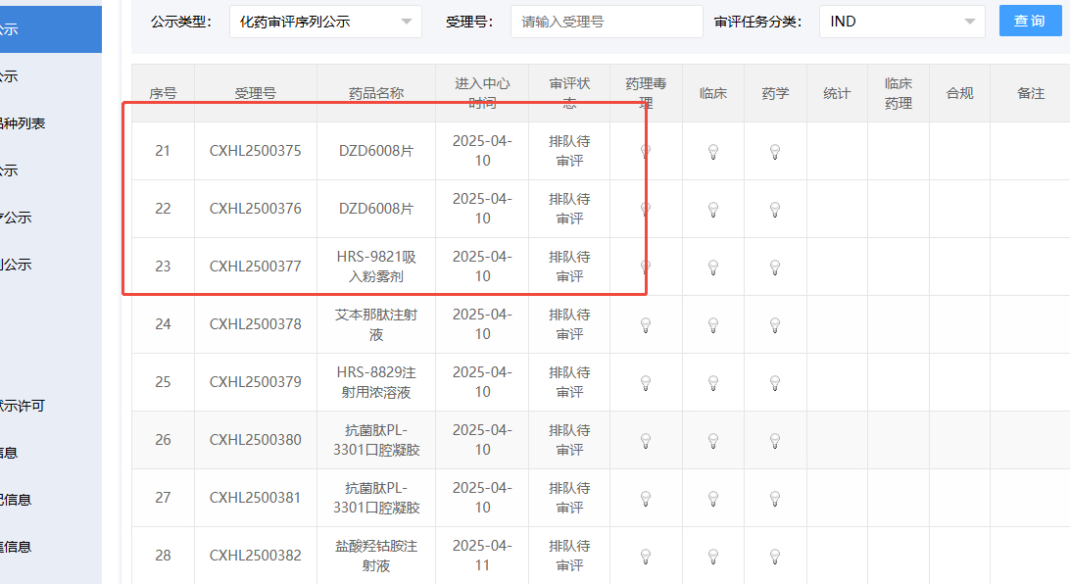Click clinical bulb icon for CXHL2500376

click(713, 210)
